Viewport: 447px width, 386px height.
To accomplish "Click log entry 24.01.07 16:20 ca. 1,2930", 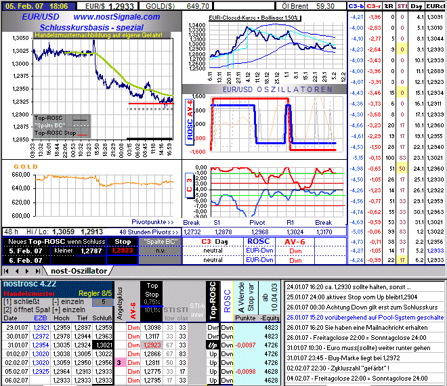I will [x=349, y=287].
